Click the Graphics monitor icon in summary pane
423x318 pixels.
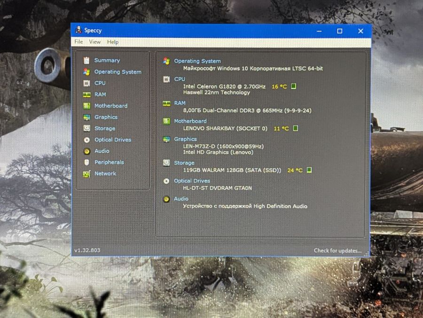coord(166,139)
